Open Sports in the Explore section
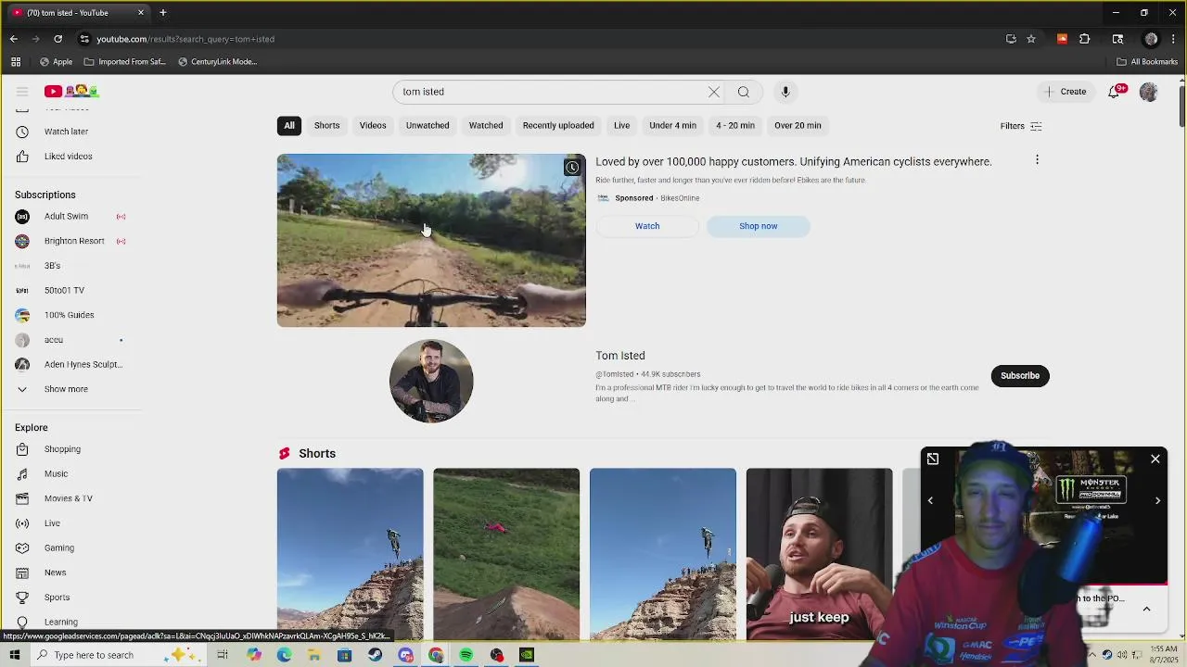Viewport: 1187px width, 667px height. [x=57, y=598]
